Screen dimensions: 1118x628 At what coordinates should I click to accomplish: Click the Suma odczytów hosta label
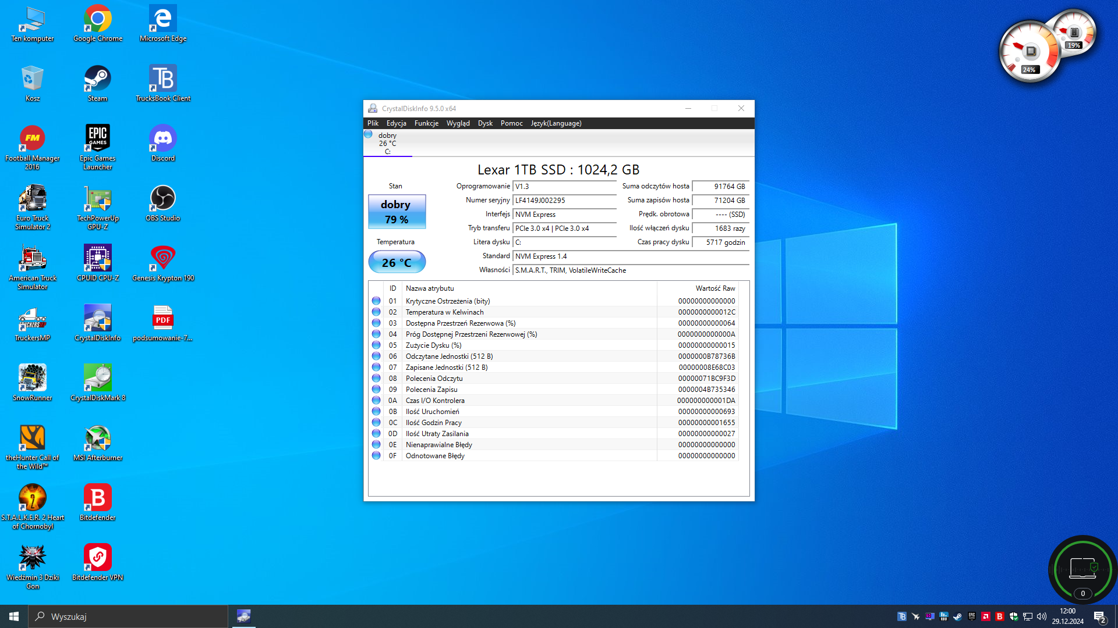coord(656,186)
